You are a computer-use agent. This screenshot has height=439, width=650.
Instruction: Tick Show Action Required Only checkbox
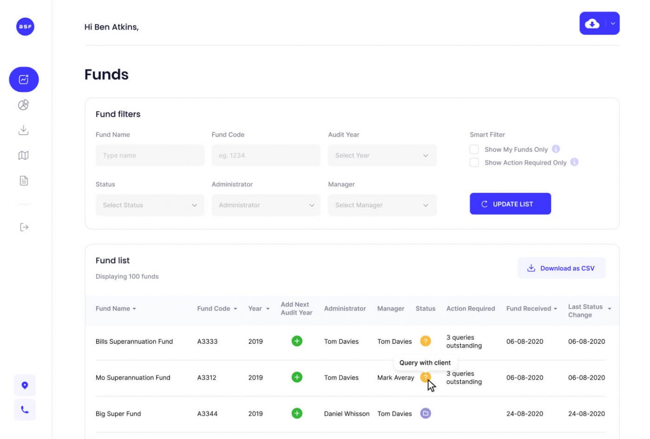(x=474, y=162)
